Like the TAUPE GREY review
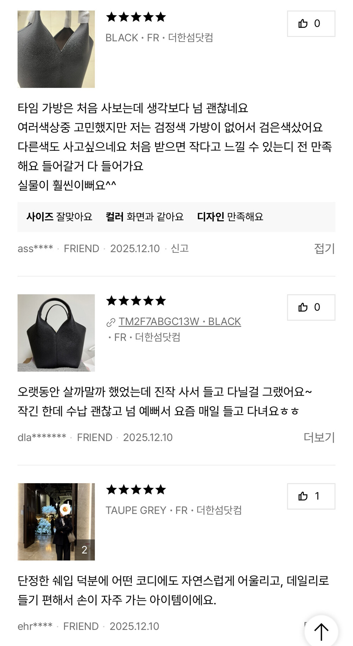353x646 pixels. point(311,496)
